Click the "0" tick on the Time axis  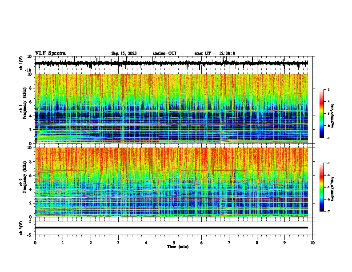pyautogui.click(x=35, y=243)
